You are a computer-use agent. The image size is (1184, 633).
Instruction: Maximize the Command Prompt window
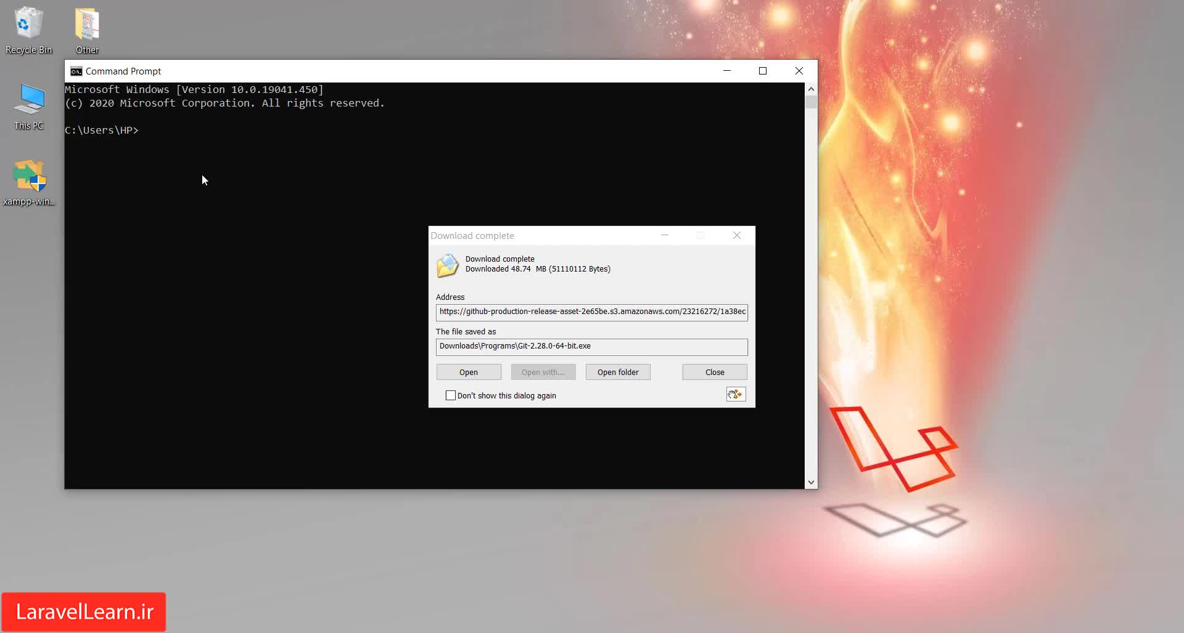(x=763, y=71)
